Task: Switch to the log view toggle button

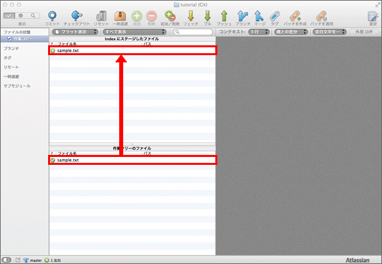Action: [x=21, y=16]
